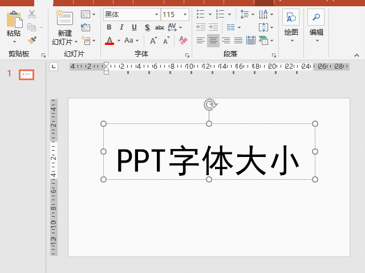Open the Numbering dropdown arrow
The height and width of the screenshot is (273, 365).
point(229,14)
